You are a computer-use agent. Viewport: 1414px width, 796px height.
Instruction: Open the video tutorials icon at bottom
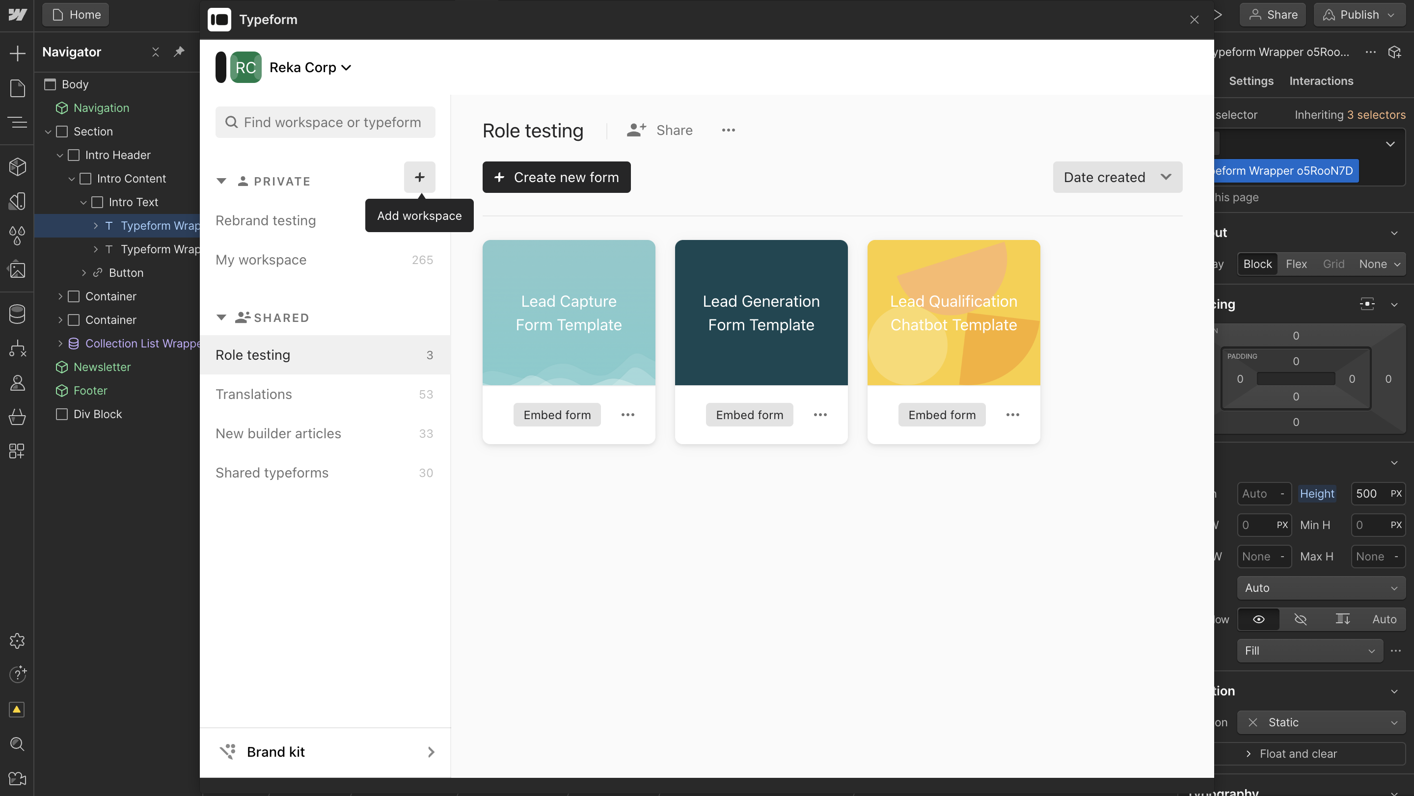tap(17, 778)
